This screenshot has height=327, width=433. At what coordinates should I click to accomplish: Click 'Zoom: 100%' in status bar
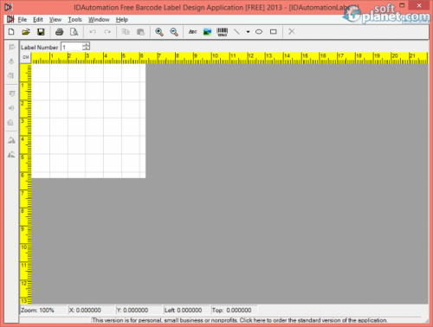(x=37, y=311)
